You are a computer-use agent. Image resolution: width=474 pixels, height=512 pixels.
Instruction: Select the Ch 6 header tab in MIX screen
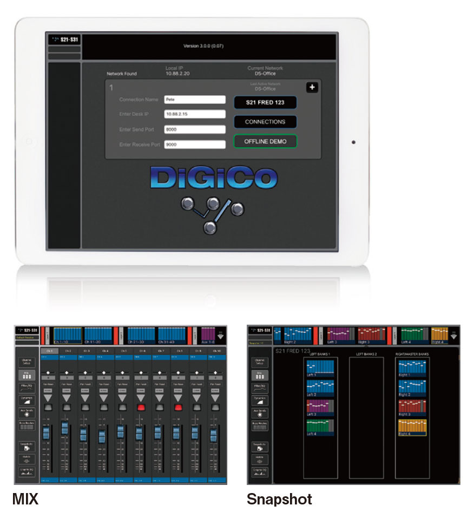(142, 351)
